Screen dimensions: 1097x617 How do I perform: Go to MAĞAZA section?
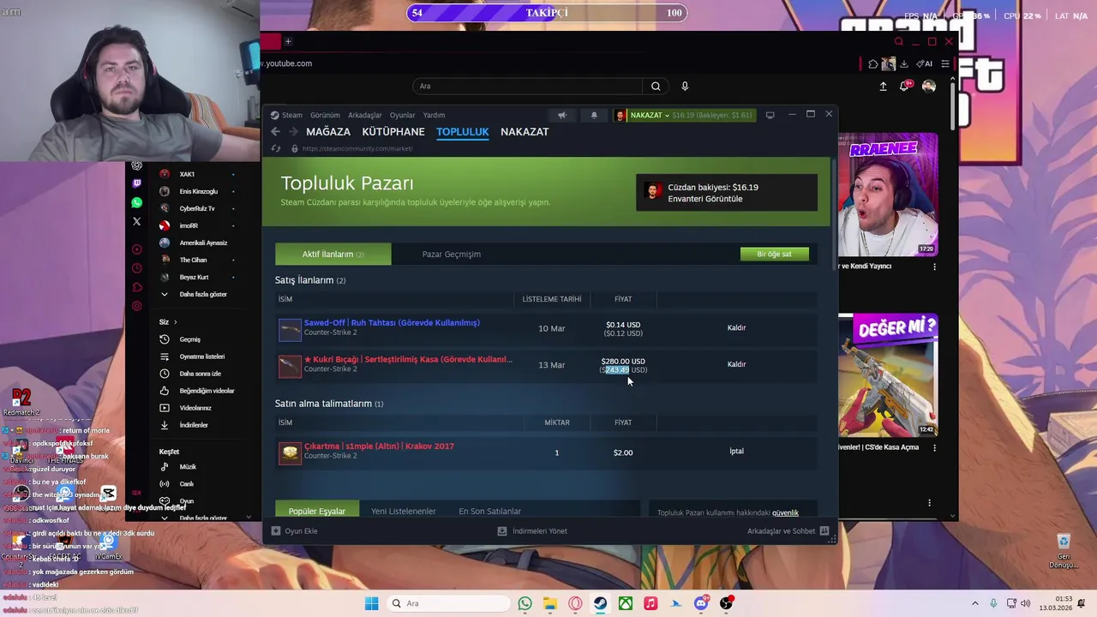328,132
